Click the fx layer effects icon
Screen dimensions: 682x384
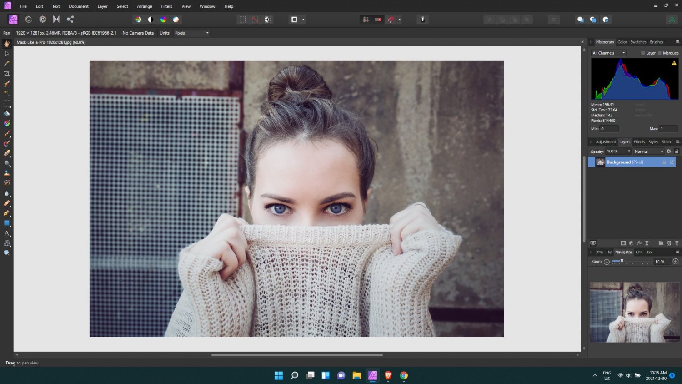pos(639,243)
